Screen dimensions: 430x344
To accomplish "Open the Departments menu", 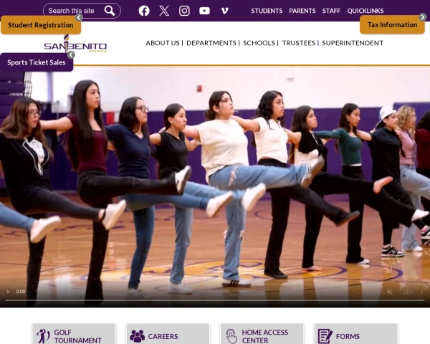I will (x=211, y=43).
